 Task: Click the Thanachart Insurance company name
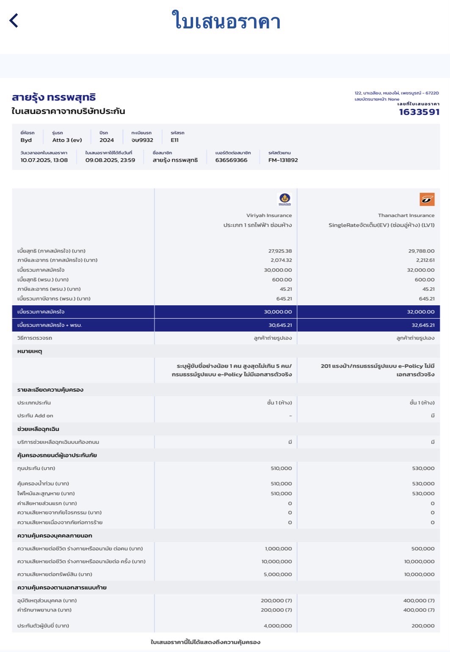coord(406,215)
